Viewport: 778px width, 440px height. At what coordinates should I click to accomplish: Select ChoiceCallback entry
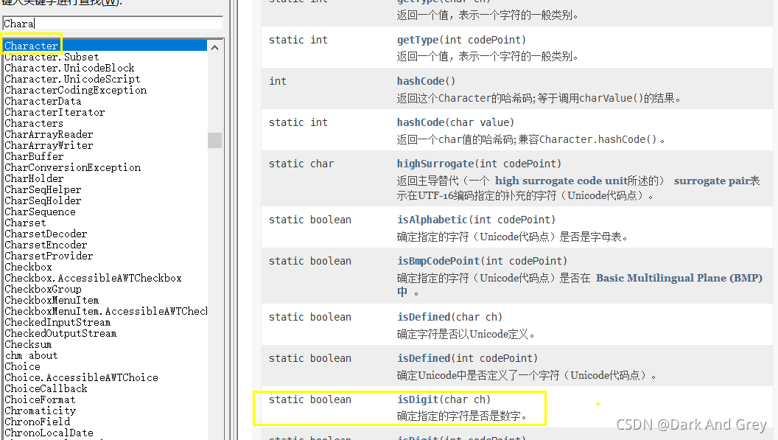[x=46, y=388]
